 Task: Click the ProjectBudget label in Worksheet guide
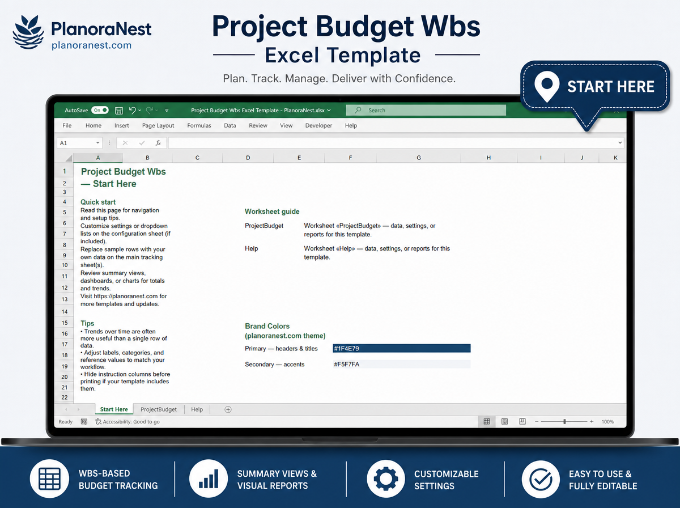(x=264, y=226)
